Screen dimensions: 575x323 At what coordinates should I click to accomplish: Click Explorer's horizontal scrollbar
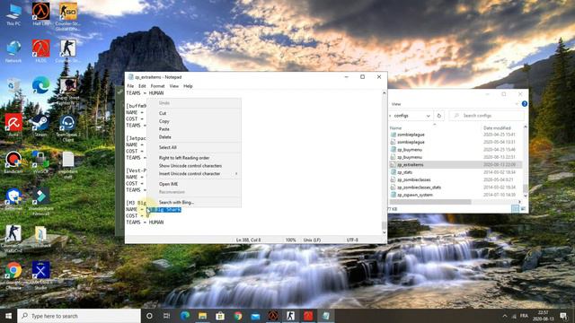(x=430, y=202)
